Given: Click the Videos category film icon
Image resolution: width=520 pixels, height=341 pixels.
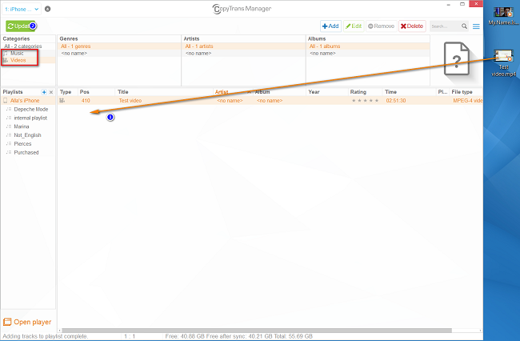Looking at the screenshot, I should click(6, 60).
